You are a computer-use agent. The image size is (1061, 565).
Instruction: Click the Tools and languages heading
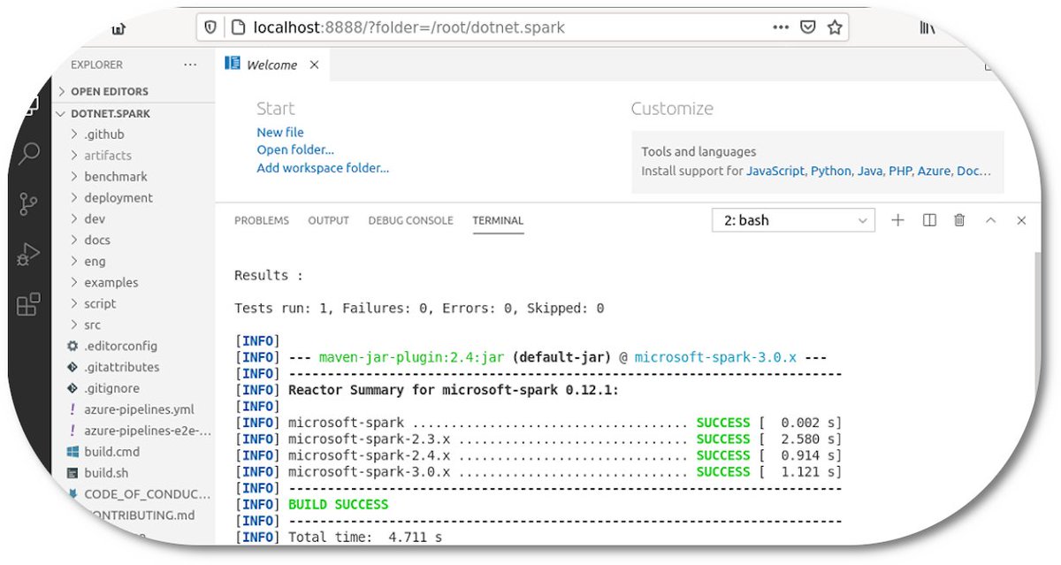pos(698,152)
